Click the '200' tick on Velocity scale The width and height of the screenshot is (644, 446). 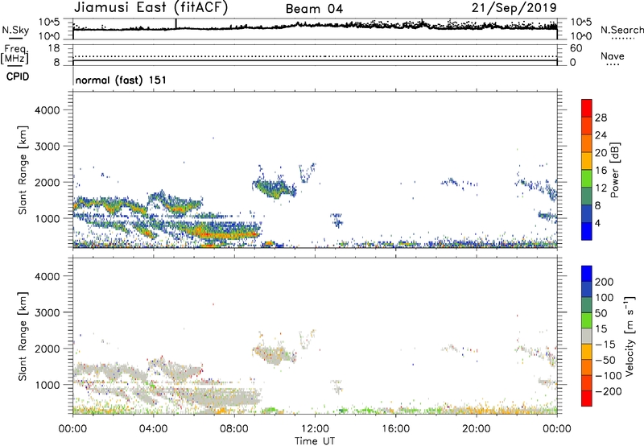[x=605, y=282]
